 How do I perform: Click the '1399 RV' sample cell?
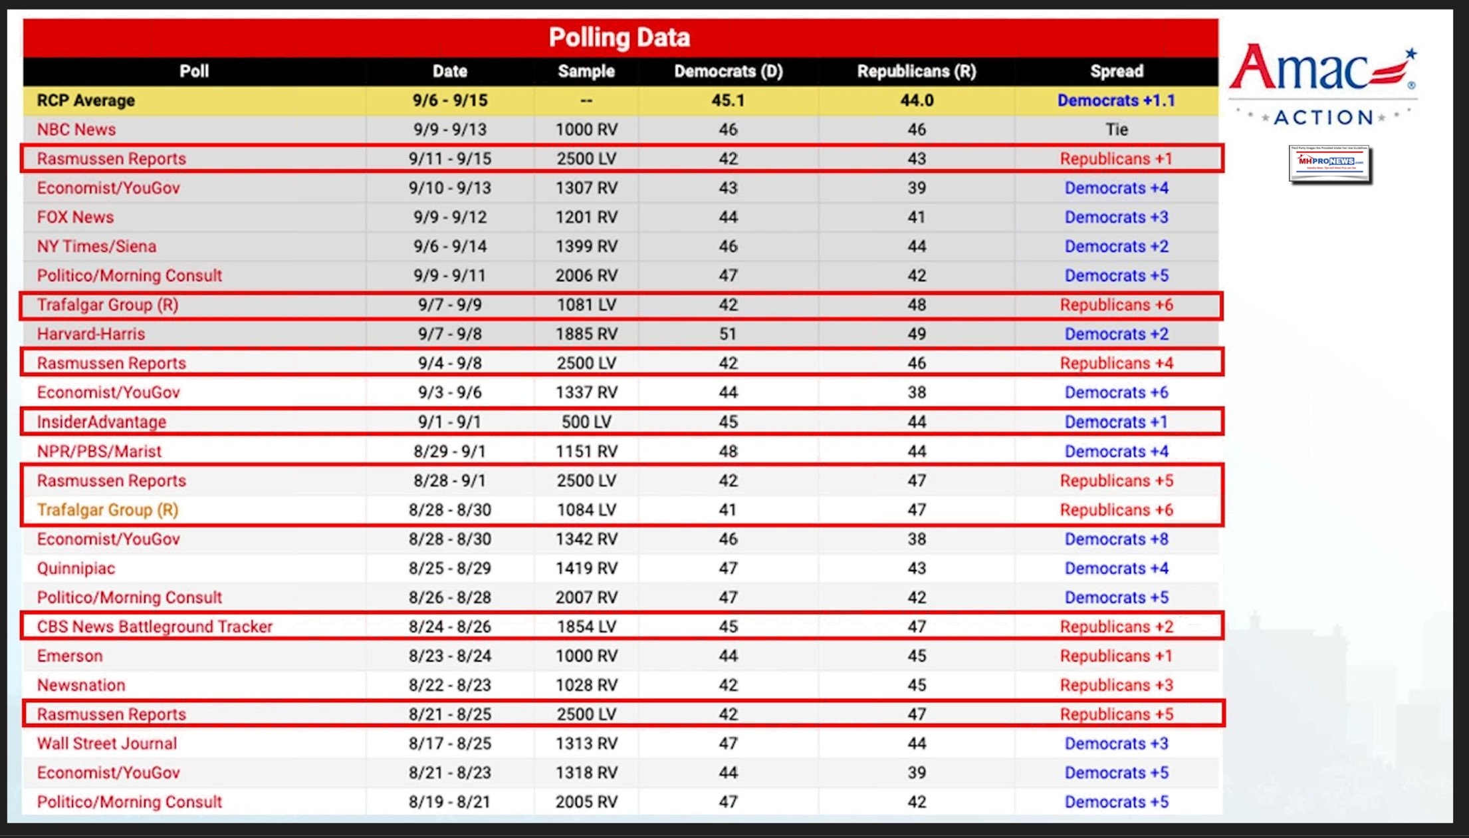pyautogui.click(x=586, y=247)
